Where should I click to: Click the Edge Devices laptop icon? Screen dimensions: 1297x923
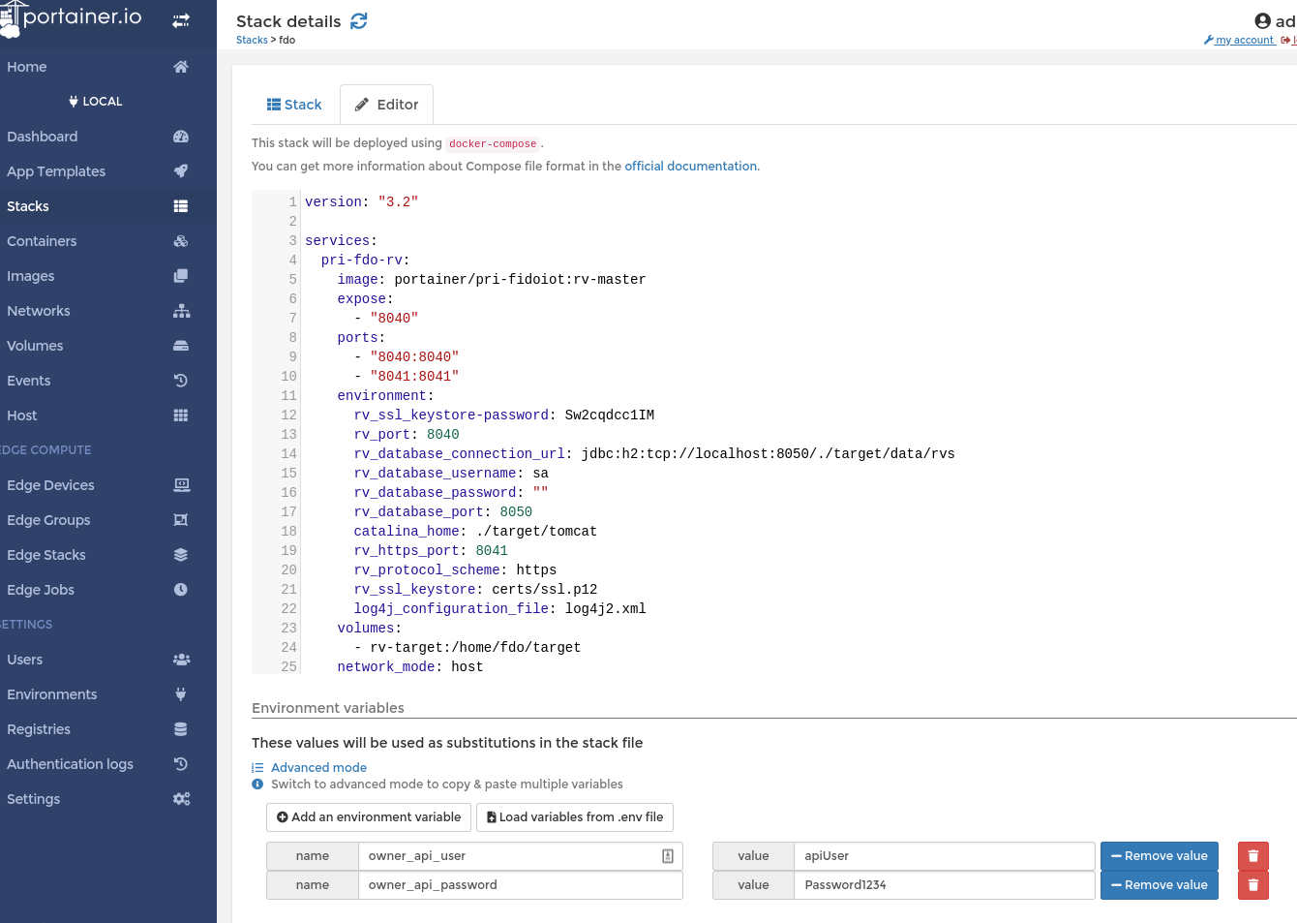(181, 485)
